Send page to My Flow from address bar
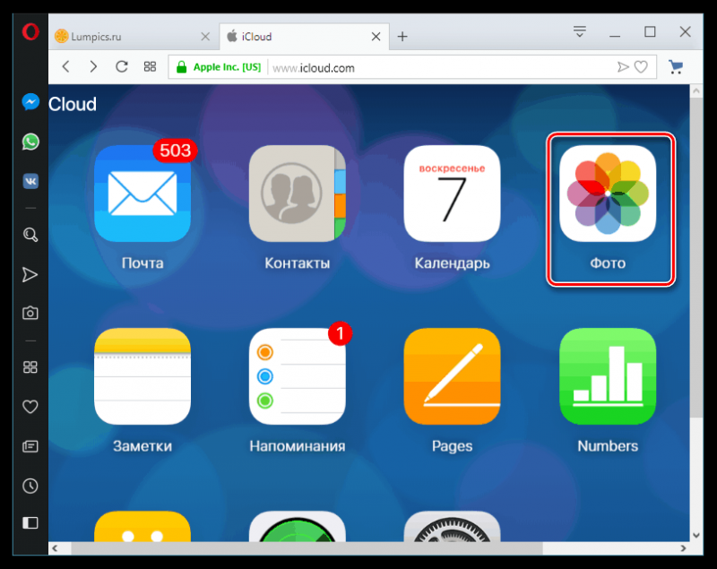The image size is (717, 569). 623,67
